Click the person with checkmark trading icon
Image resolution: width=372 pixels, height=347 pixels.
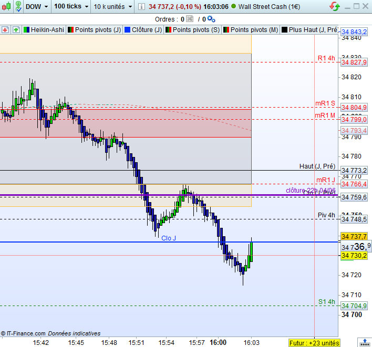18,6
